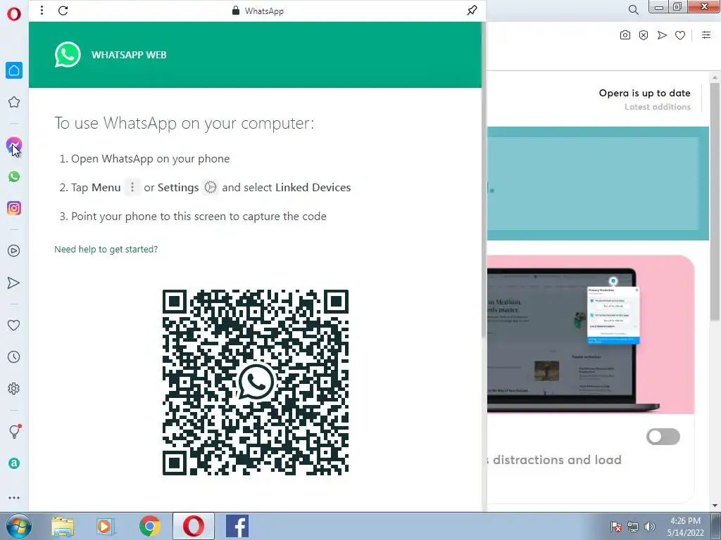Screen dimensions: 721x540
Task: Open Settings gear in sidebar
Action: (x=14, y=388)
